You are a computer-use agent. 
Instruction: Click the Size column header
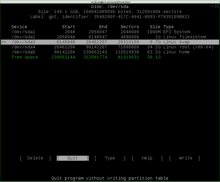click(x=155, y=27)
